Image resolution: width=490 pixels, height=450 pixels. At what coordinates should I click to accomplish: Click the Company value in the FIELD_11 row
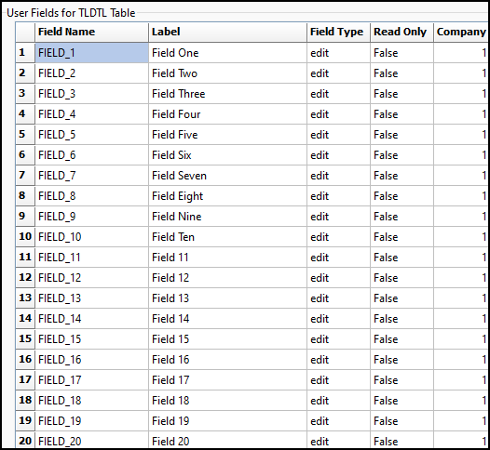coord(461,258)
